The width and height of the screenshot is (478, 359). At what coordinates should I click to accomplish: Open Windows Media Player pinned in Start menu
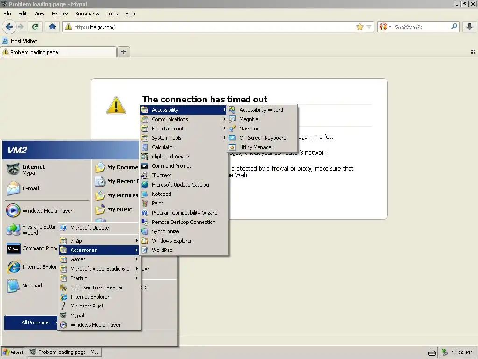[47, 211]
